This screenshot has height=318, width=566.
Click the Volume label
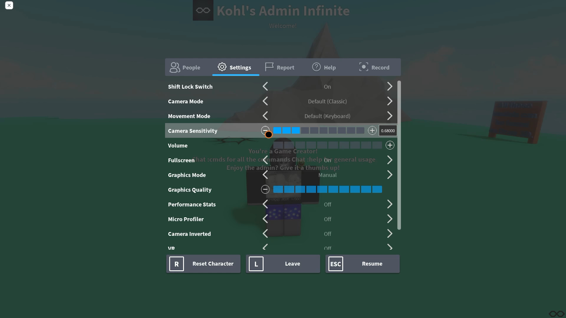coord(177,145)
